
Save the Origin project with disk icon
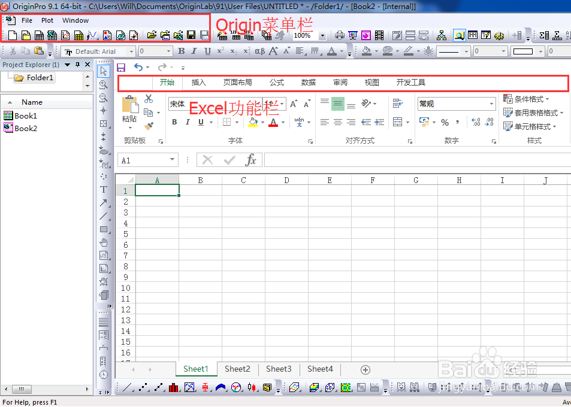pyautogui.click(x=191, y=35)
